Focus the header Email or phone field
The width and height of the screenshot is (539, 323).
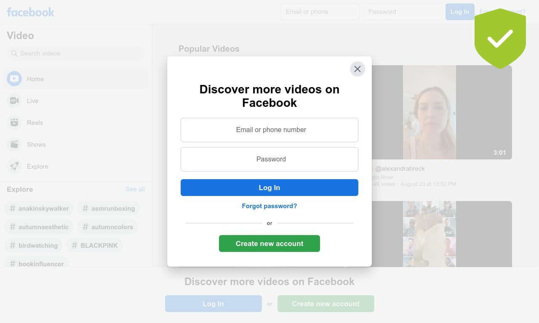pos(320,12)
